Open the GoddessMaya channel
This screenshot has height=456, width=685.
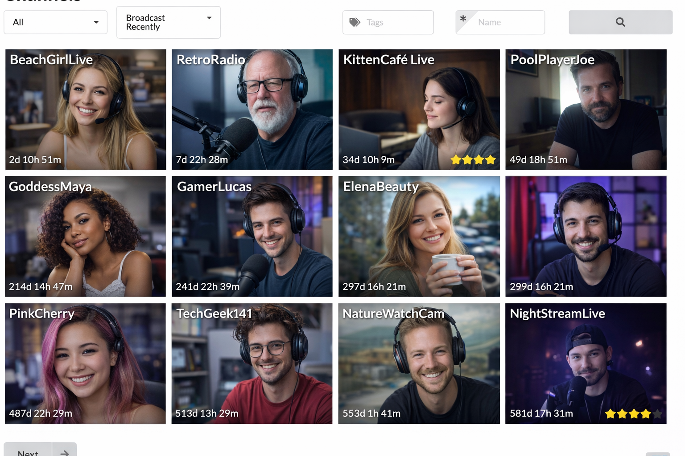pyautogui.click(x=86, y=236)
